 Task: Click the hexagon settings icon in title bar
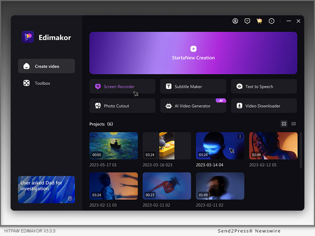[x=271, y=21]
